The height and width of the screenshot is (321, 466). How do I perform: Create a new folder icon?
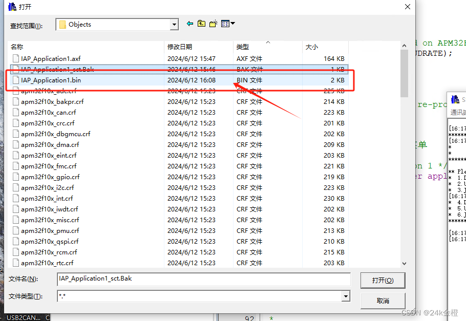click(x=212, y=24)
